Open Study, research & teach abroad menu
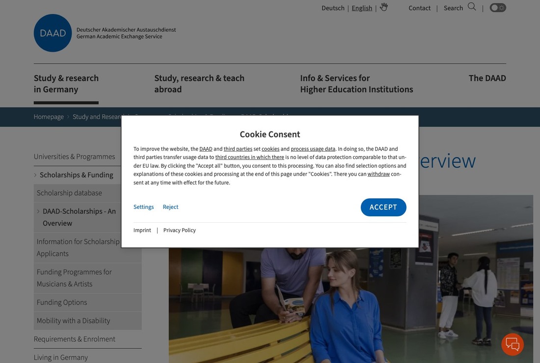540x363 pixels. (x=199, y=83)
